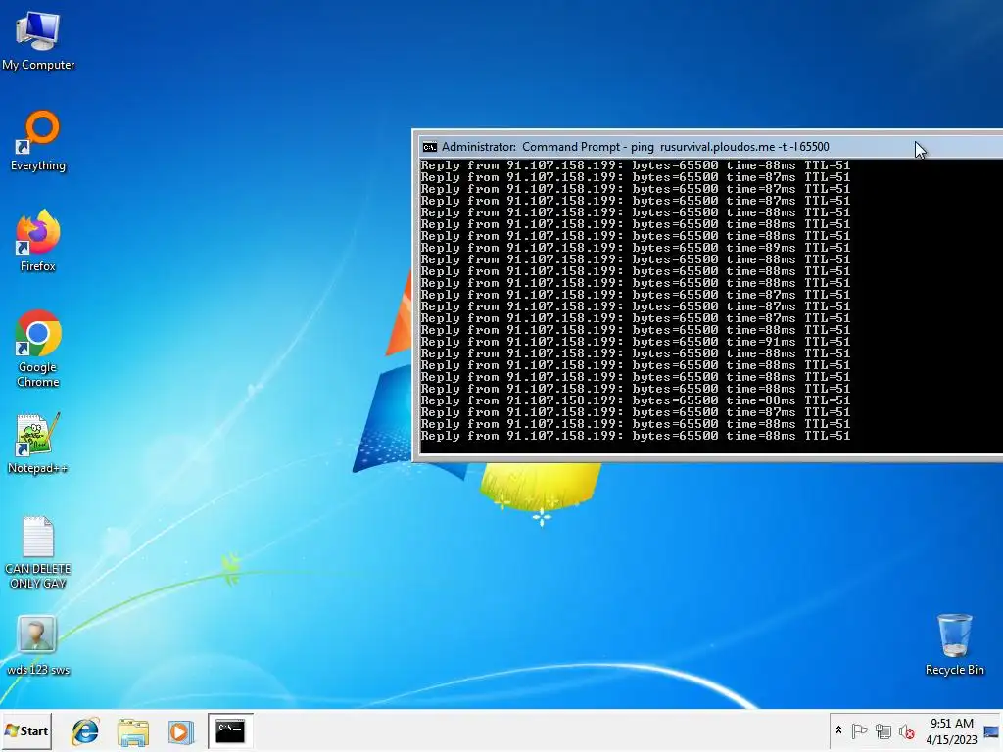The width and height of the screenshot is (1003, 752).
Task: Launch Internet Explorer from the taskbar
Action: click(85, 731)
